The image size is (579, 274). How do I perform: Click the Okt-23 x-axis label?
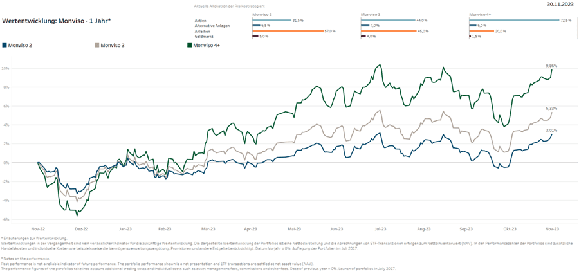(510, 229)
